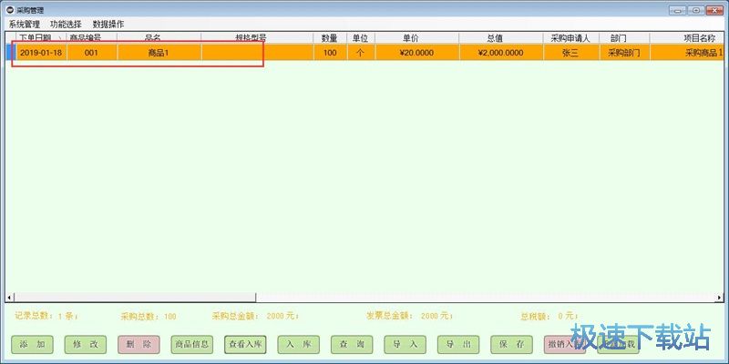Select the project name cell 采购商品1
729x364 pixels.
click(x=687, y=53)
